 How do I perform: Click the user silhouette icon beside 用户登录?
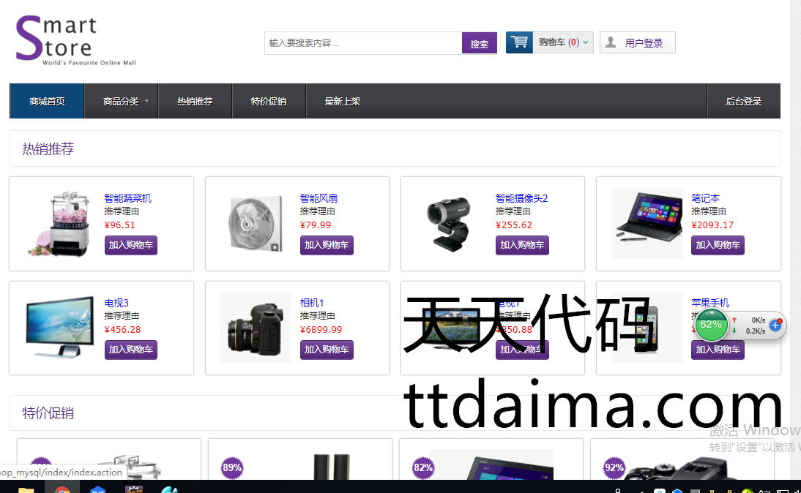pos(611,42)
